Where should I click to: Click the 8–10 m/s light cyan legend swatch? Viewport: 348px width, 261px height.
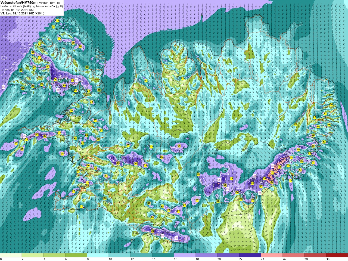click(x=98, y=255)
